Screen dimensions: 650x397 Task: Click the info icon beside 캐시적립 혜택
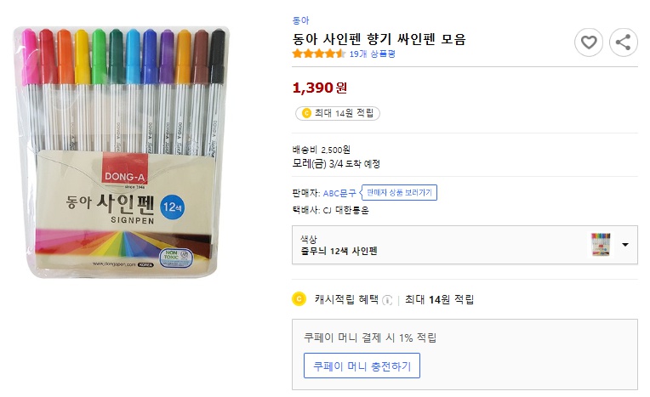pos(387,299)
